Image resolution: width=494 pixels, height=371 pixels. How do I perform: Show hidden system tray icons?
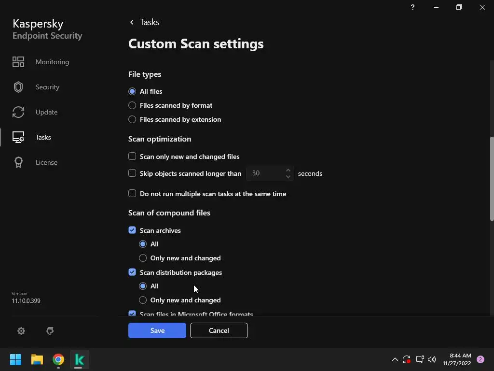click(x=395, y=359)
